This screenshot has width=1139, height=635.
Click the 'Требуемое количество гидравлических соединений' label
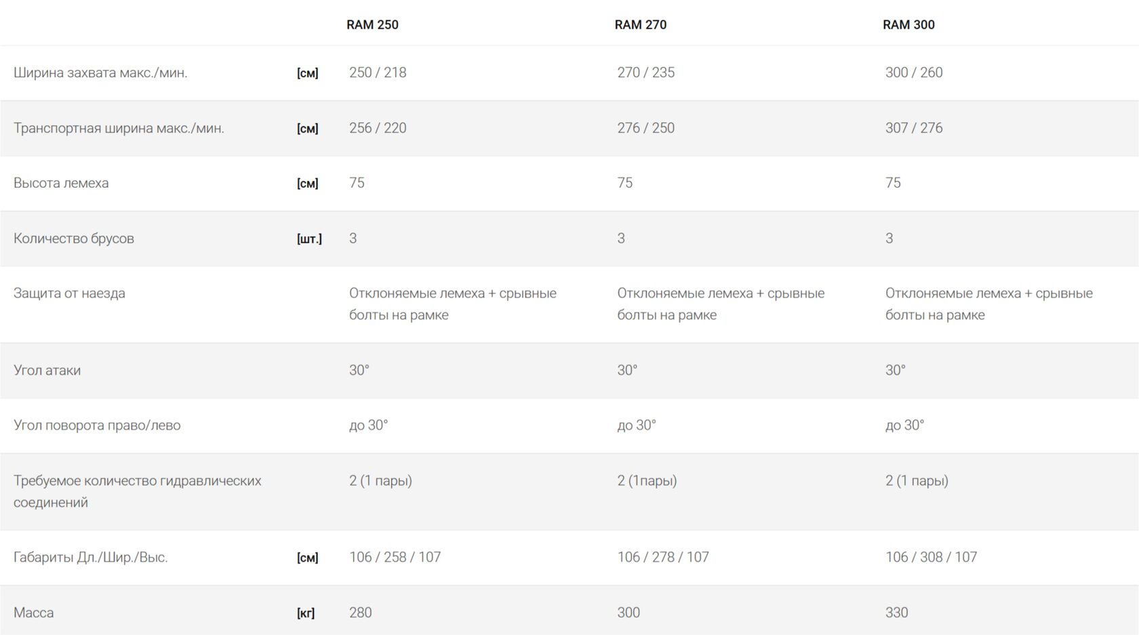click(137, 491)
